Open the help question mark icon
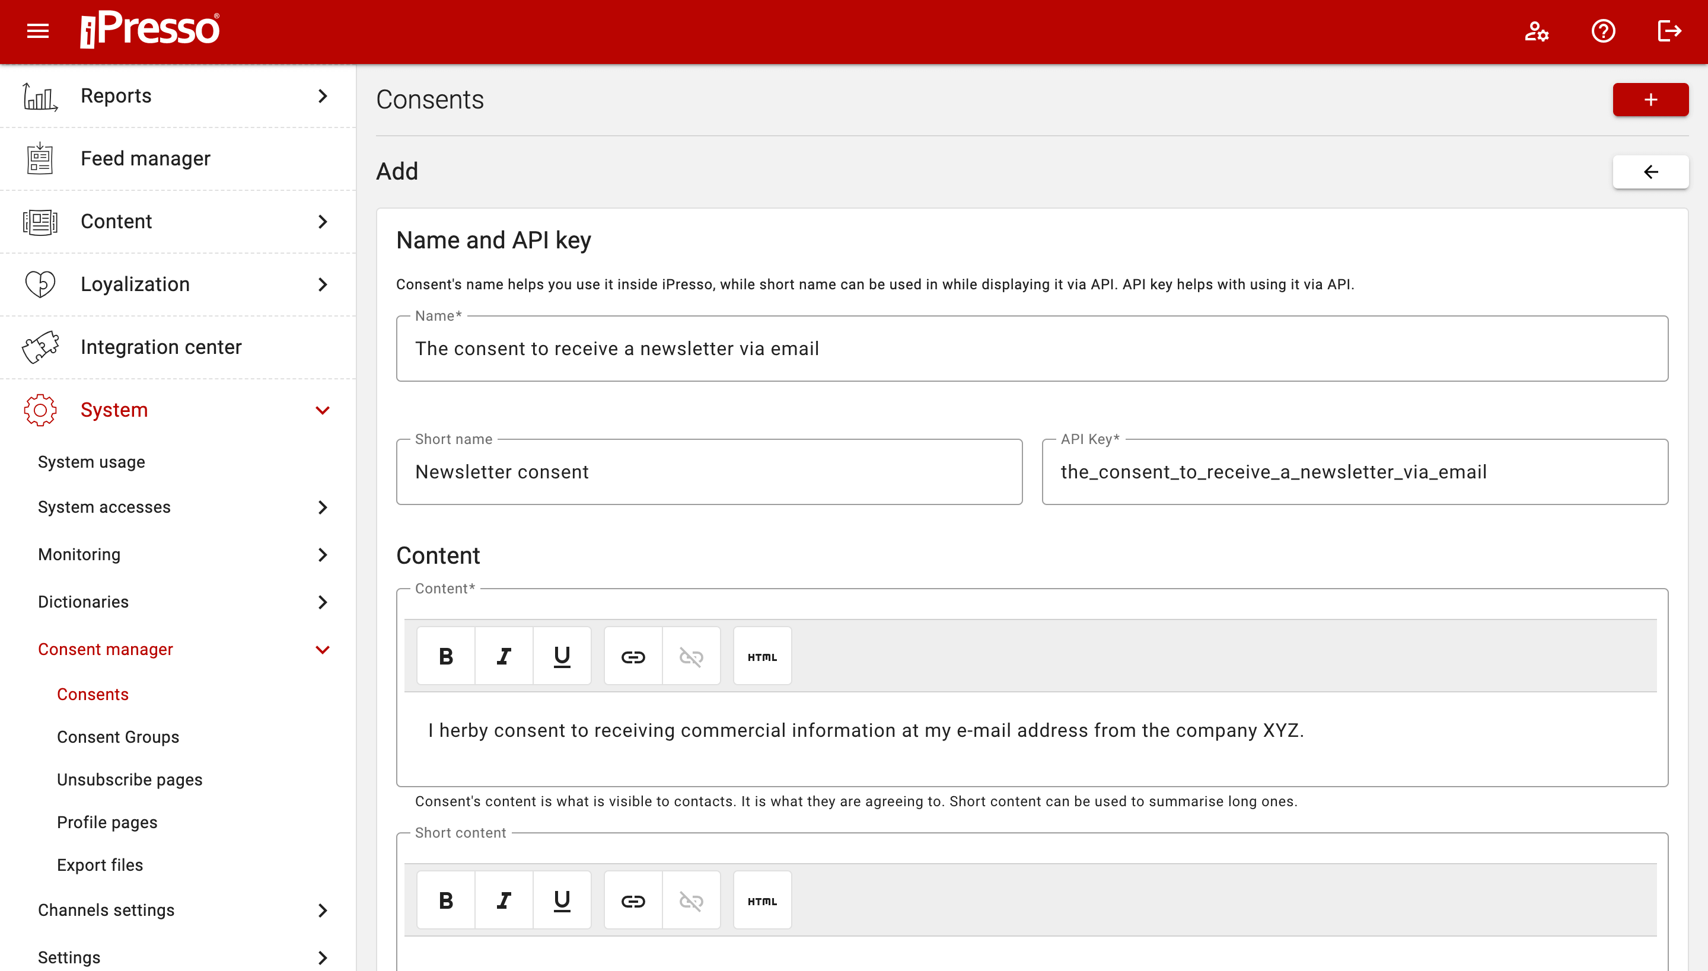The height and width of the screenshot is (971, 1708). [1602, 31]
